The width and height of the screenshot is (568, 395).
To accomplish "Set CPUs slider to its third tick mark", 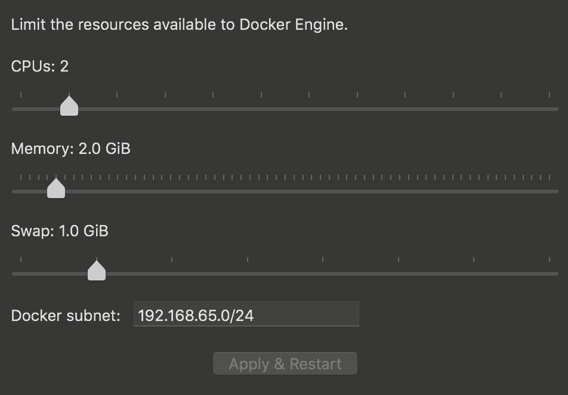I will tap(117, 109).
